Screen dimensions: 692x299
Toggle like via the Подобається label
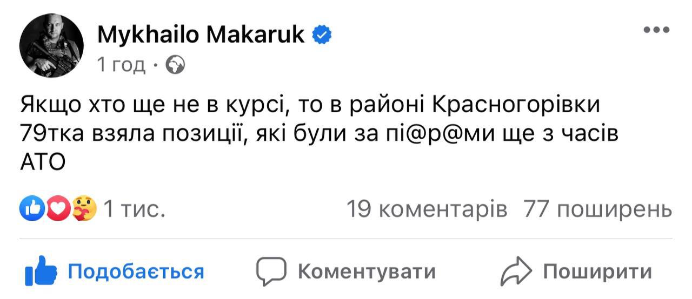[x=136, y=271]
